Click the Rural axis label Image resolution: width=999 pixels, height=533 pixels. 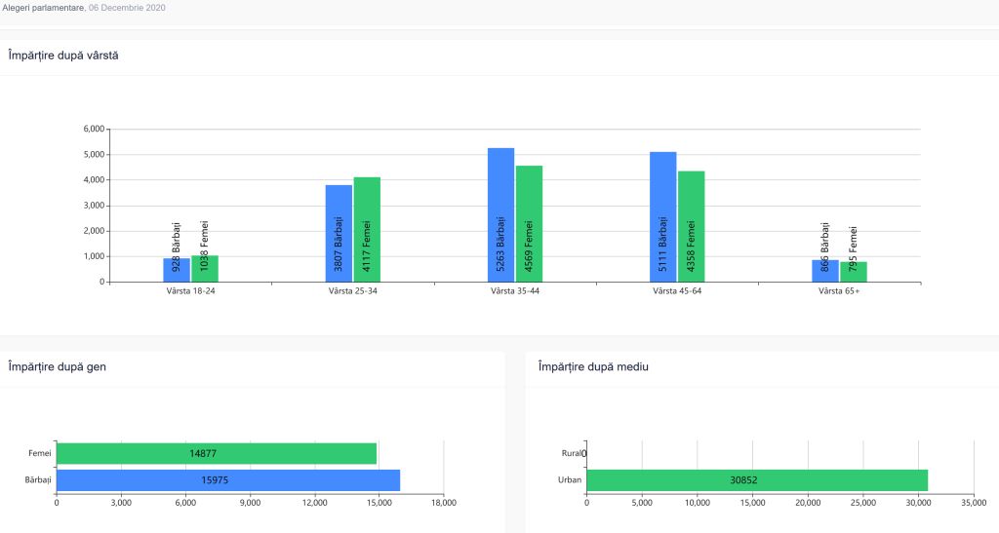click(x=571, y=453)
